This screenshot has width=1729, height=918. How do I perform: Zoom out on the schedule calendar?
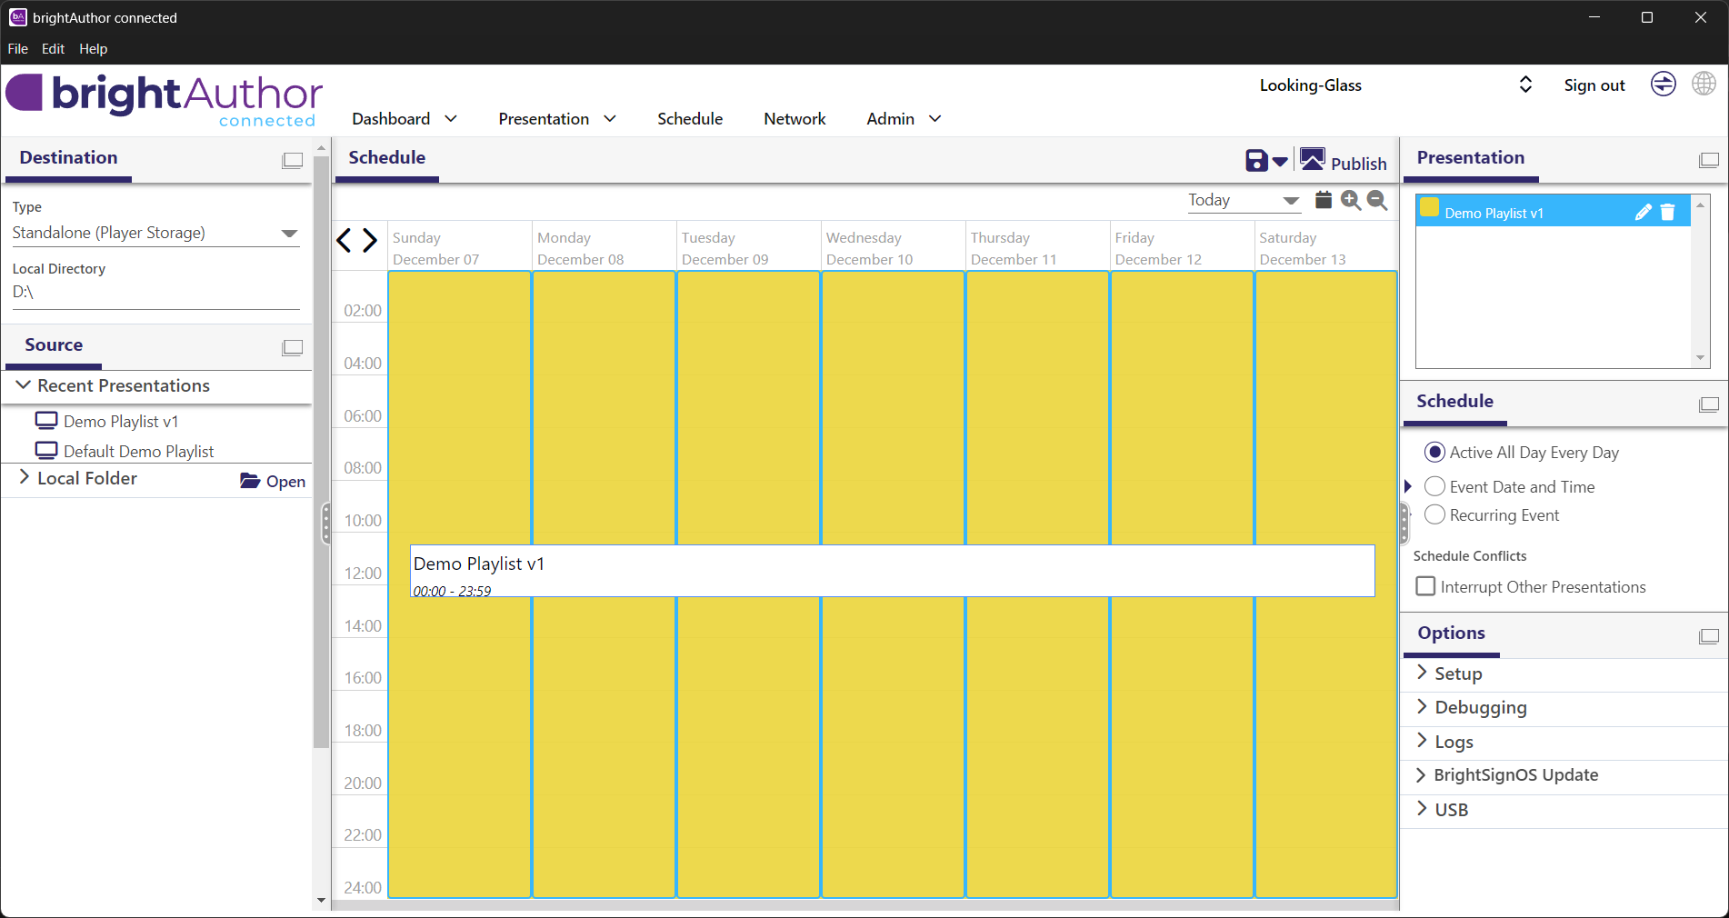(x=1377, y=200)
